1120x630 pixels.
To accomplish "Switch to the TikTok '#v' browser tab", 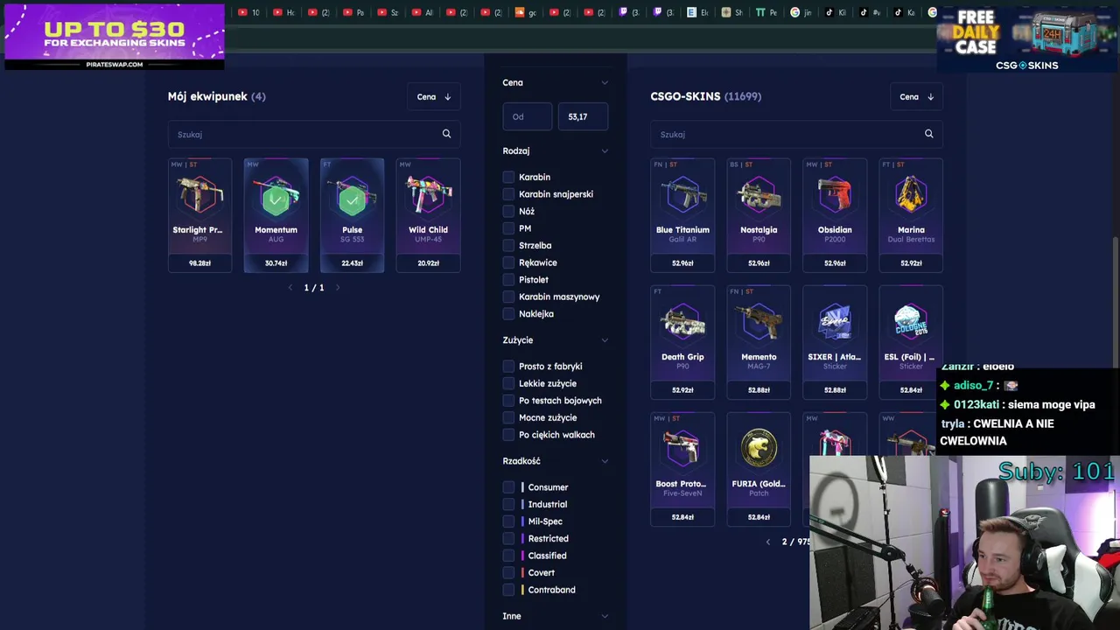I will tap(870, 12).
